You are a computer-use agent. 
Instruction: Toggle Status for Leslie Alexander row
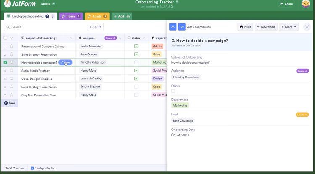pyautogui.click(x=136, y=46)
